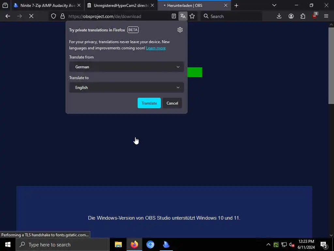Open the Firefox account icon
The height and width of the screenshot is (251, 334).
(291, 16)
